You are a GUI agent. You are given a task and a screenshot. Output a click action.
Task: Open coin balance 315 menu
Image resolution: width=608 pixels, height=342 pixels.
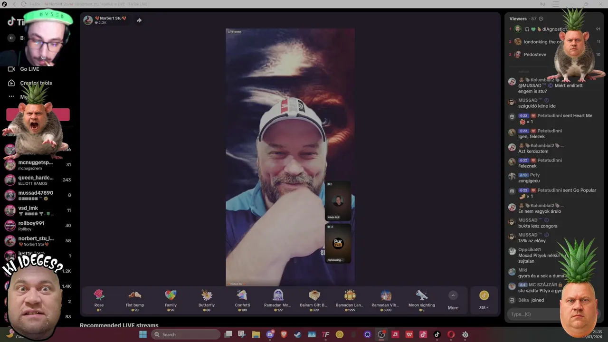[x=484, y=301]
